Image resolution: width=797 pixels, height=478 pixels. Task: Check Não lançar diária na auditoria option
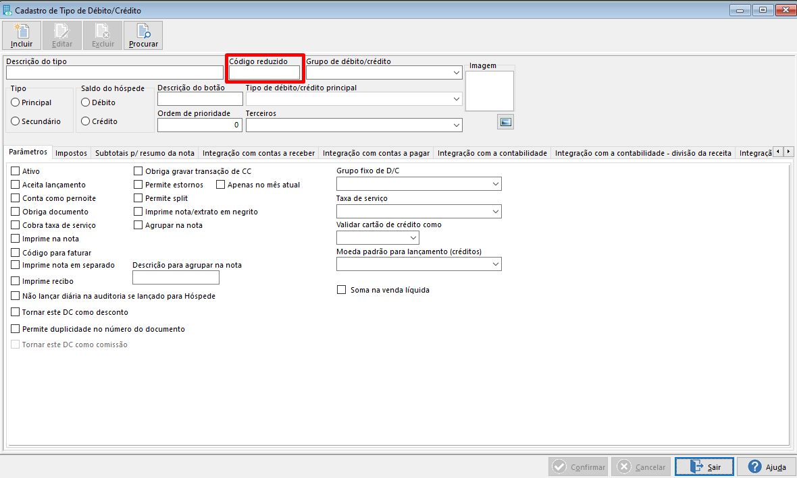tap(16, 296)
